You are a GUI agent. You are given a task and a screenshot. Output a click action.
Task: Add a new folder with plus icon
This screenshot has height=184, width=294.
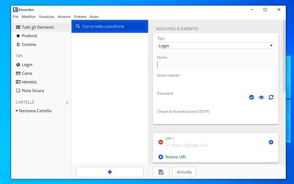pos(67,103)
